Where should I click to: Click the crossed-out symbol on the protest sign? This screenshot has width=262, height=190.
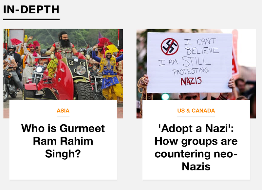170,47
